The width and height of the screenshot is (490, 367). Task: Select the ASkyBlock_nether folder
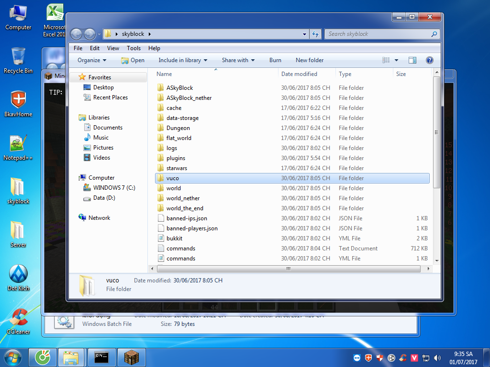(x=292, y=98)
